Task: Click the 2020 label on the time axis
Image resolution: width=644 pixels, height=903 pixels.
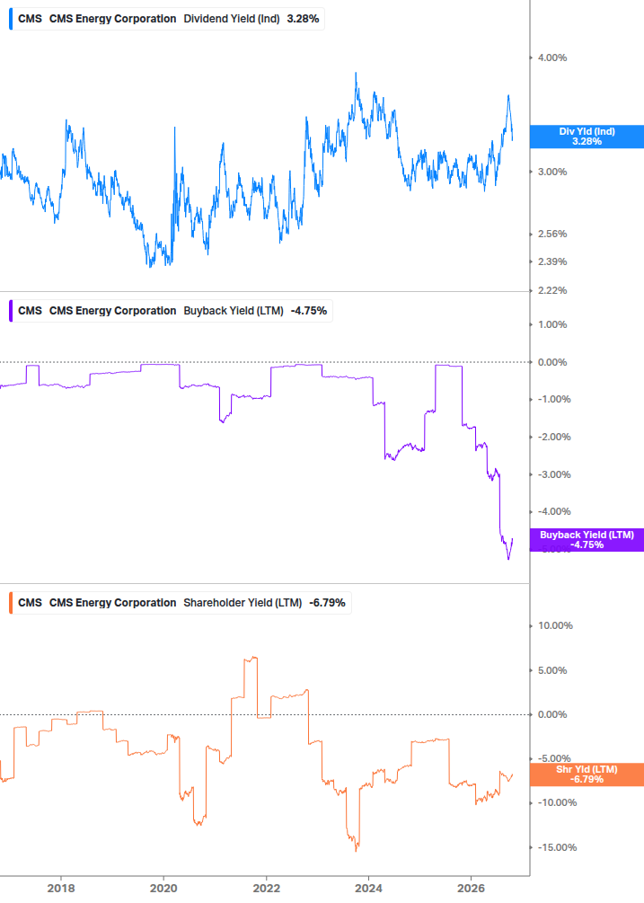Action: pyautogui.click(x=163, y=889)
